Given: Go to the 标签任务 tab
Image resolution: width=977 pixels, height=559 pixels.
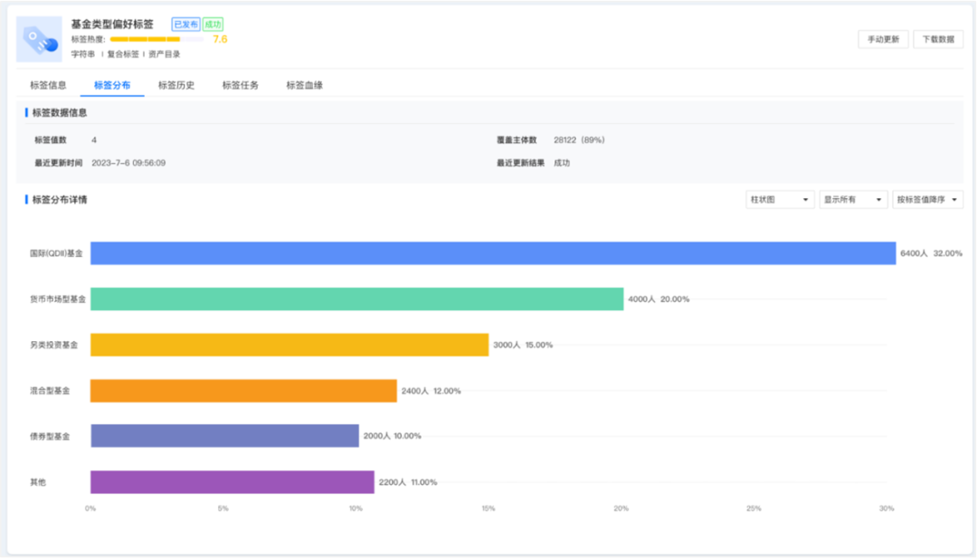Looking at the screenshot, I should (241, 86).
